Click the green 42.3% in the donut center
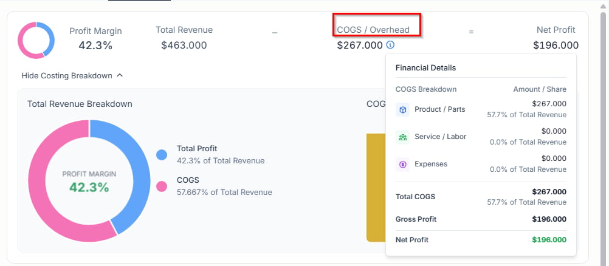This screenshot has width=609, height=266. point(89,188)
